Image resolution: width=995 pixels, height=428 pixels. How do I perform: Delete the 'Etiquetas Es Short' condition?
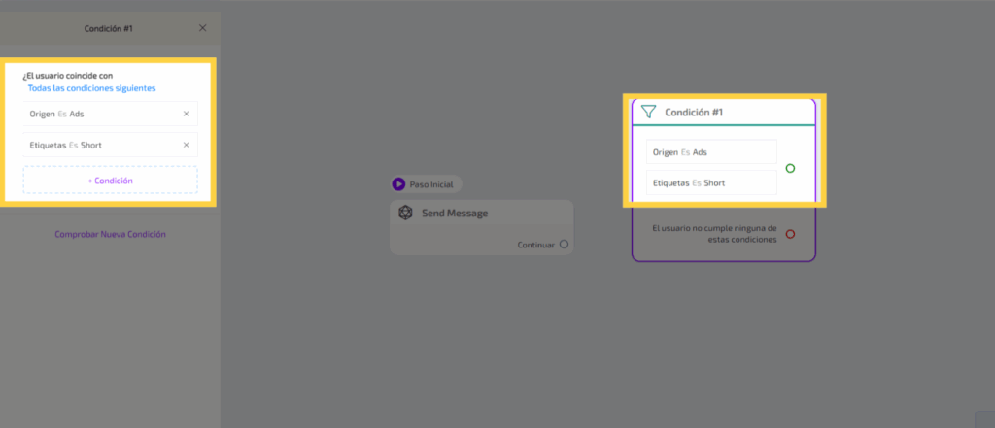[x=186, y=145]
